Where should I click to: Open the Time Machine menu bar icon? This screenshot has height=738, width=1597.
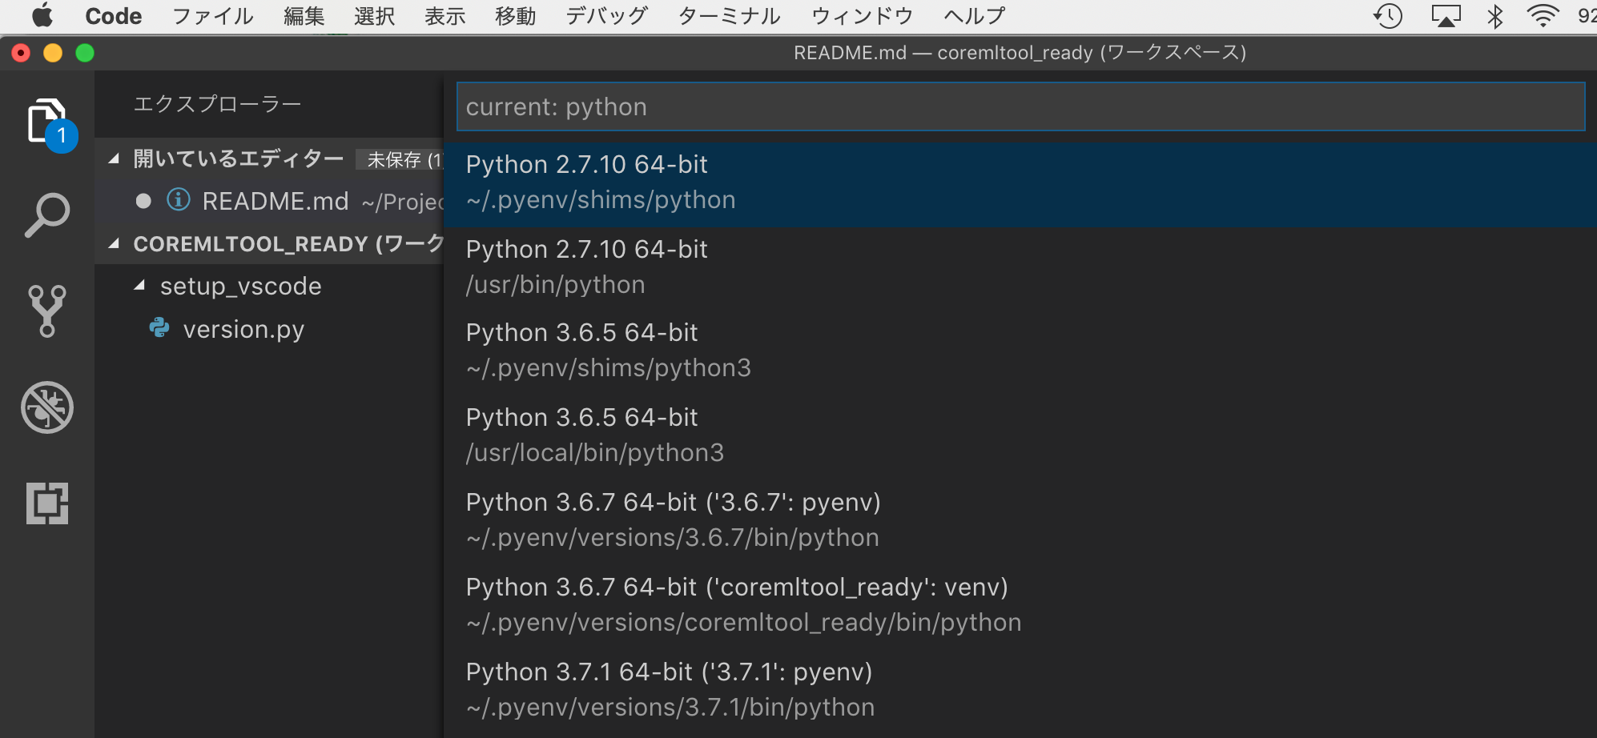pos(1388,16)
